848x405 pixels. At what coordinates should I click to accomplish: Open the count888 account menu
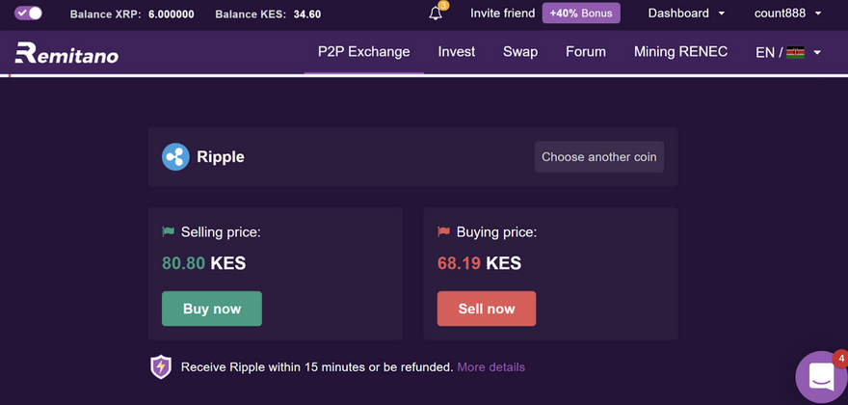coord(787,13)
